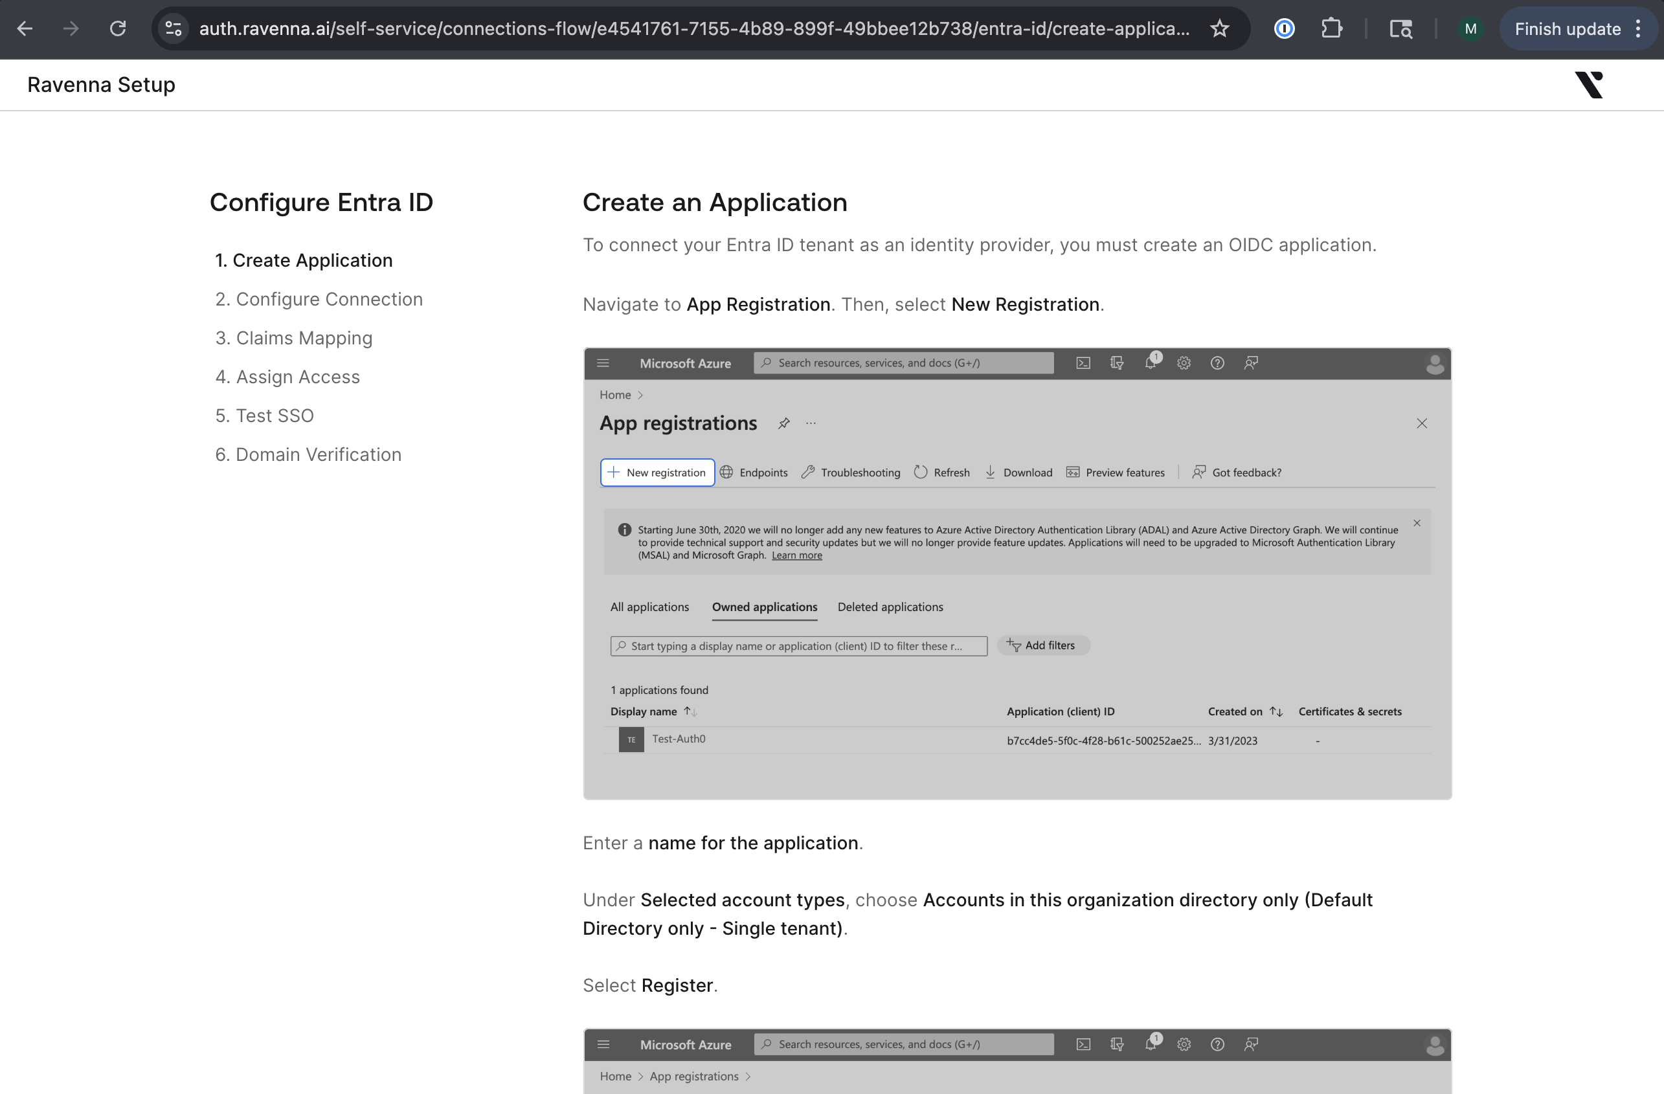Screen dimensions: 1664x1094
Task: Open the 1Password extension icon
Action: pyautogui.click(x=1284, y=28)
